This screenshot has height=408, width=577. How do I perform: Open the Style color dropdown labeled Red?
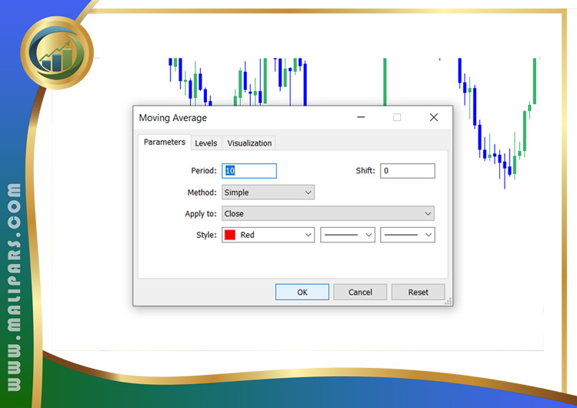268,235
